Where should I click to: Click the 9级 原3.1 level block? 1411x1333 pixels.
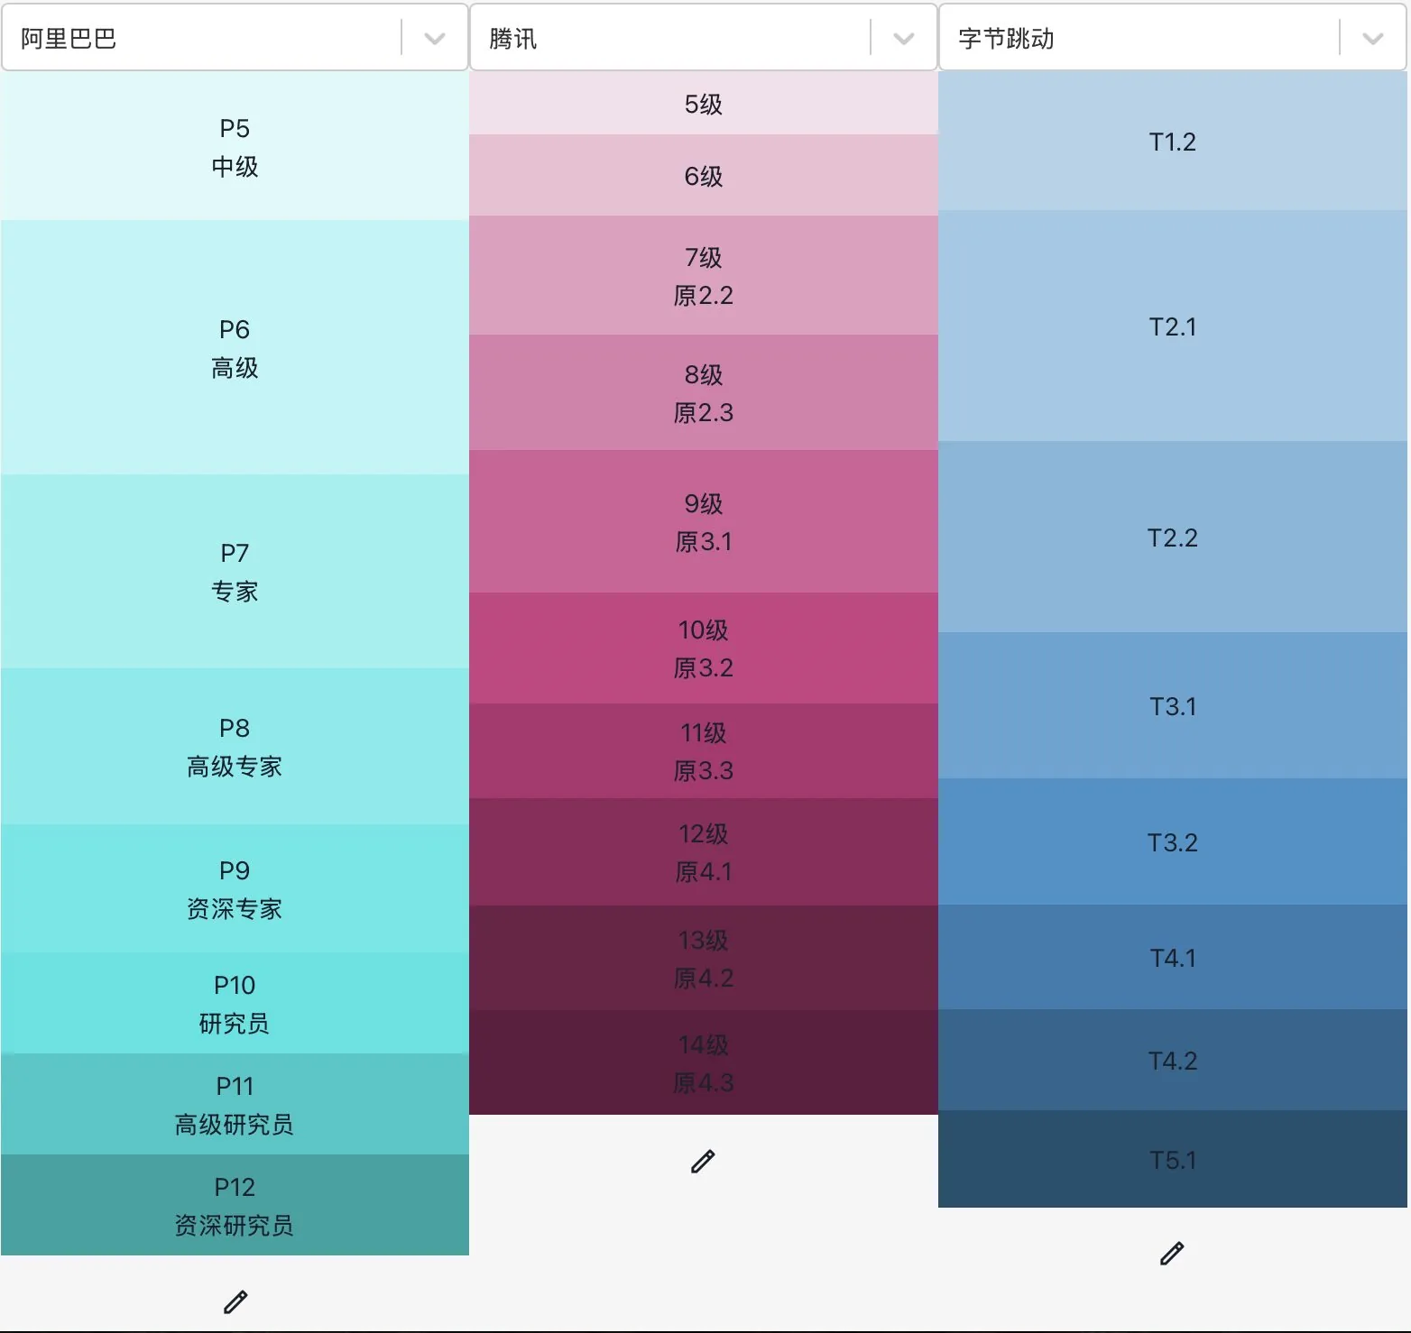[x=704, y=521]
